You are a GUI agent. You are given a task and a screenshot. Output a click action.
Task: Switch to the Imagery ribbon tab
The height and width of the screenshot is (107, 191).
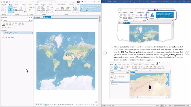43,5
